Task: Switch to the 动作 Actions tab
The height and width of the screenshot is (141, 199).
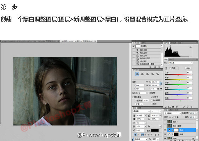Action: [143, 43]
